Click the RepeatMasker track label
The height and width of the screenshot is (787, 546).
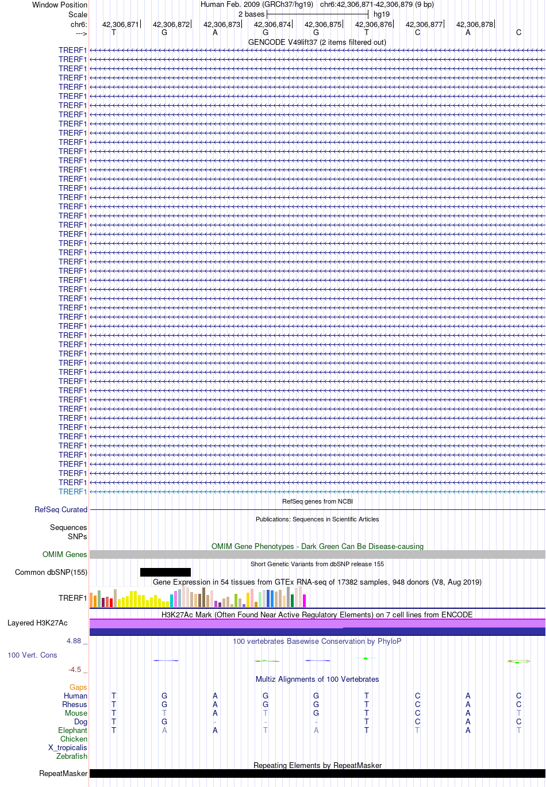pos(63,773)
